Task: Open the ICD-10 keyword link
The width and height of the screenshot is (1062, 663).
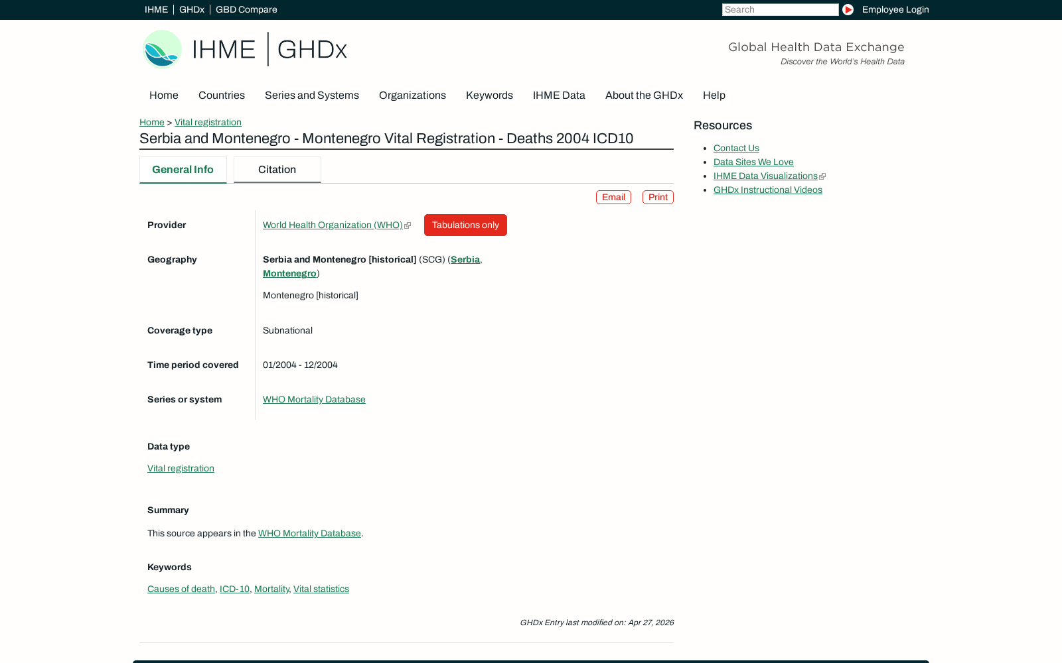Action: click(x=234, y=589)
